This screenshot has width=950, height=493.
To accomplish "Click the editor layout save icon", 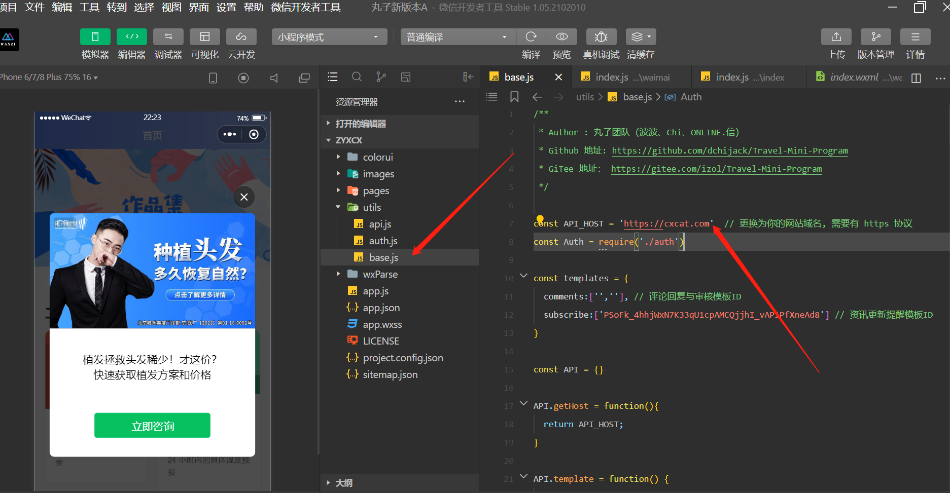I will (x=406, y=77).
